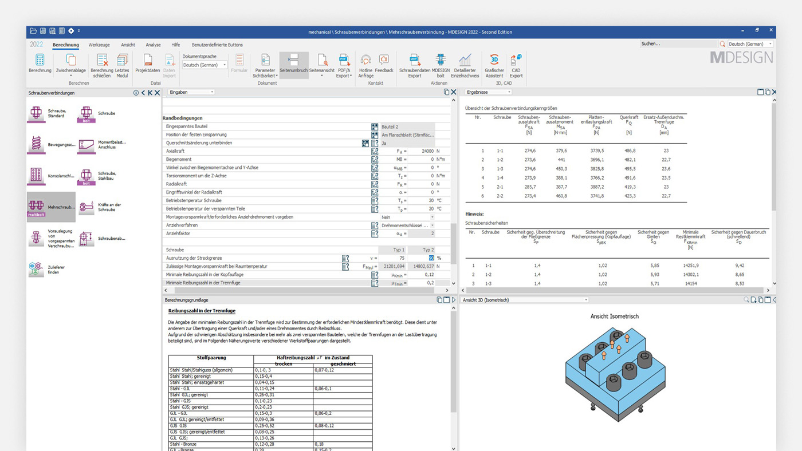Toggle the Seitenumbruch page break button

[x=293, y=64]
